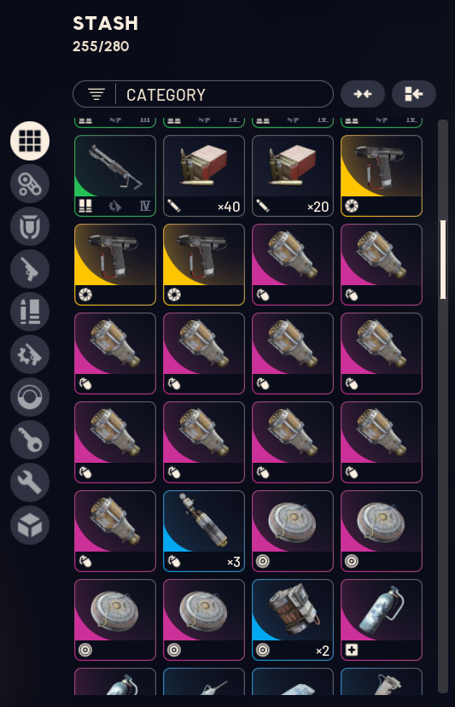Screen dimensions: 455x707
Task: Open the ammo magazines category filter
Action: 30,312
